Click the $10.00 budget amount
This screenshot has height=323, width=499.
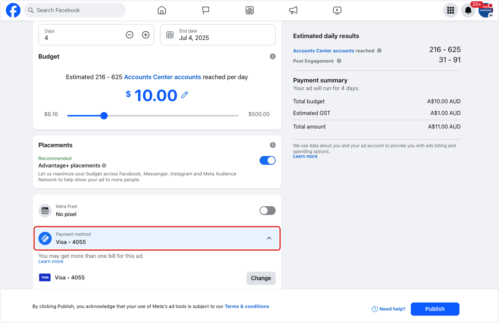(x=156, y=95)
